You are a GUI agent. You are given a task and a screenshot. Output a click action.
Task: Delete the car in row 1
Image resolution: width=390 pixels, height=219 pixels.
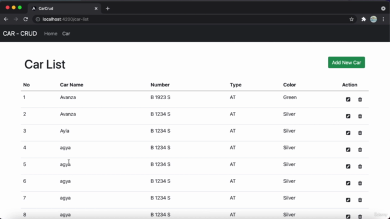tap(360, 99)
